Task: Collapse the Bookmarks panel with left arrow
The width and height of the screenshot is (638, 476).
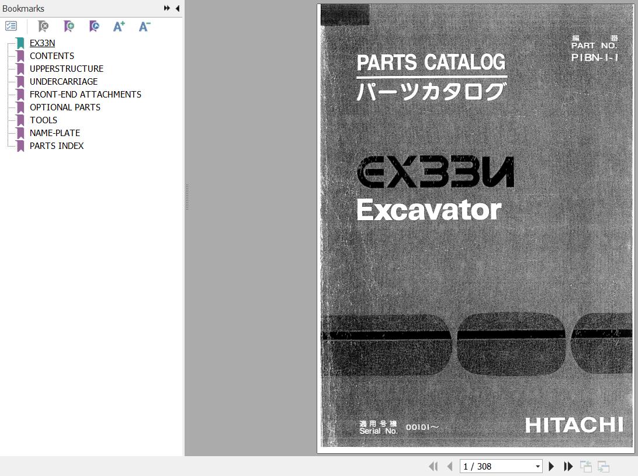Action: point(178,8)
